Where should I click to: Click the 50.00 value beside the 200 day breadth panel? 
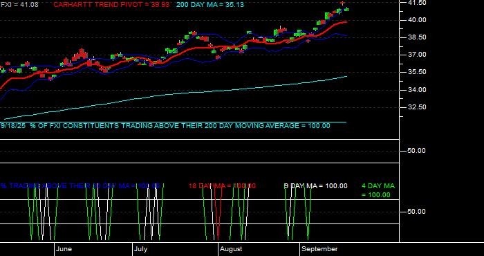tap(417, 151)
